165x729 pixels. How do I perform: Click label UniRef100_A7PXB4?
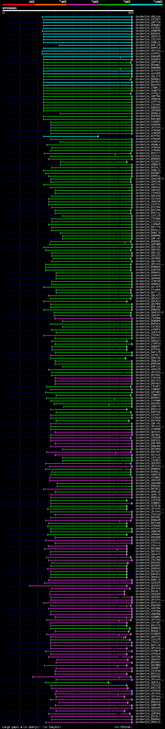coord(148,611)
